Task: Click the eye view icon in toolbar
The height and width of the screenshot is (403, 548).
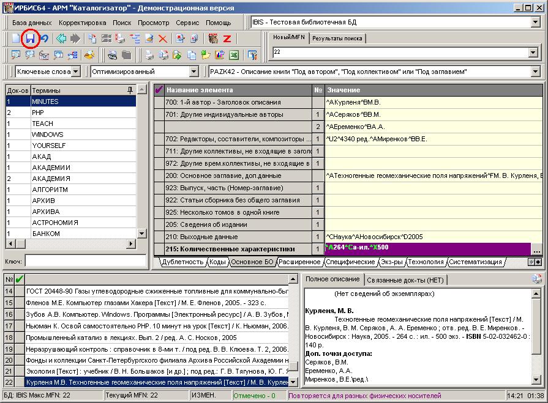Action: point(112,55)
